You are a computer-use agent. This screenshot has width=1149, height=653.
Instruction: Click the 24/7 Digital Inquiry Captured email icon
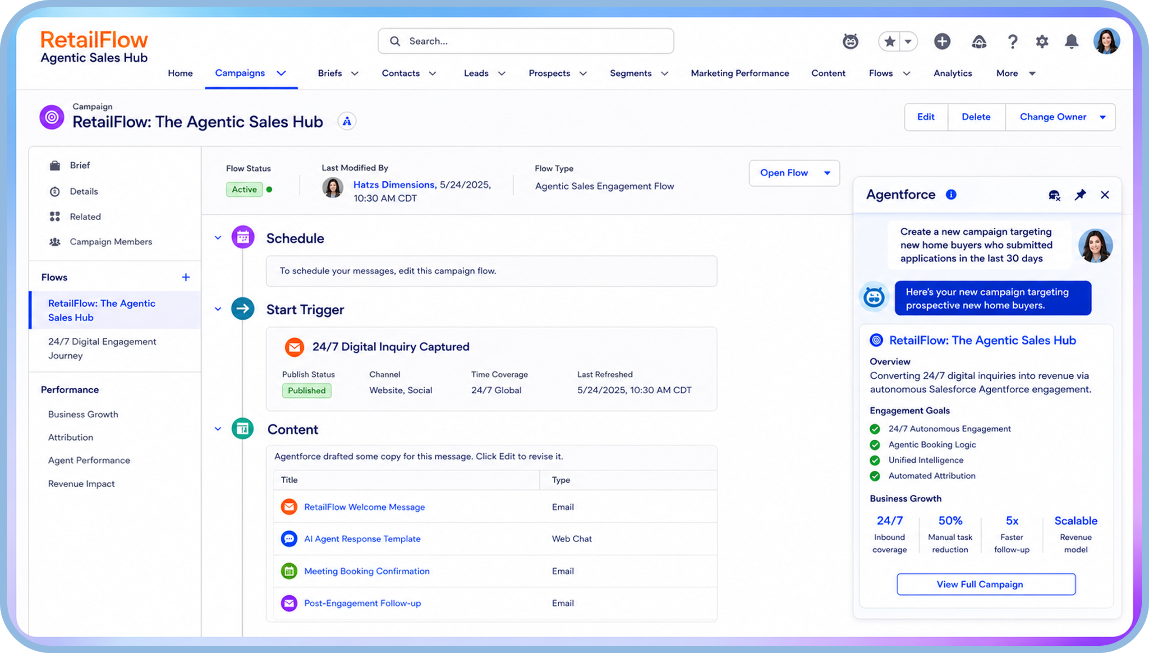(294, 347)
